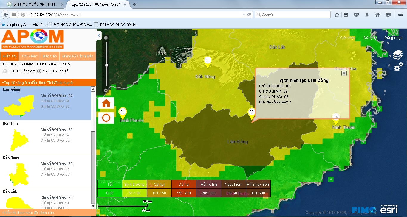
Task: Expand Hiển thị theo mức độ cảnh báo
Action: coord(48,213)
